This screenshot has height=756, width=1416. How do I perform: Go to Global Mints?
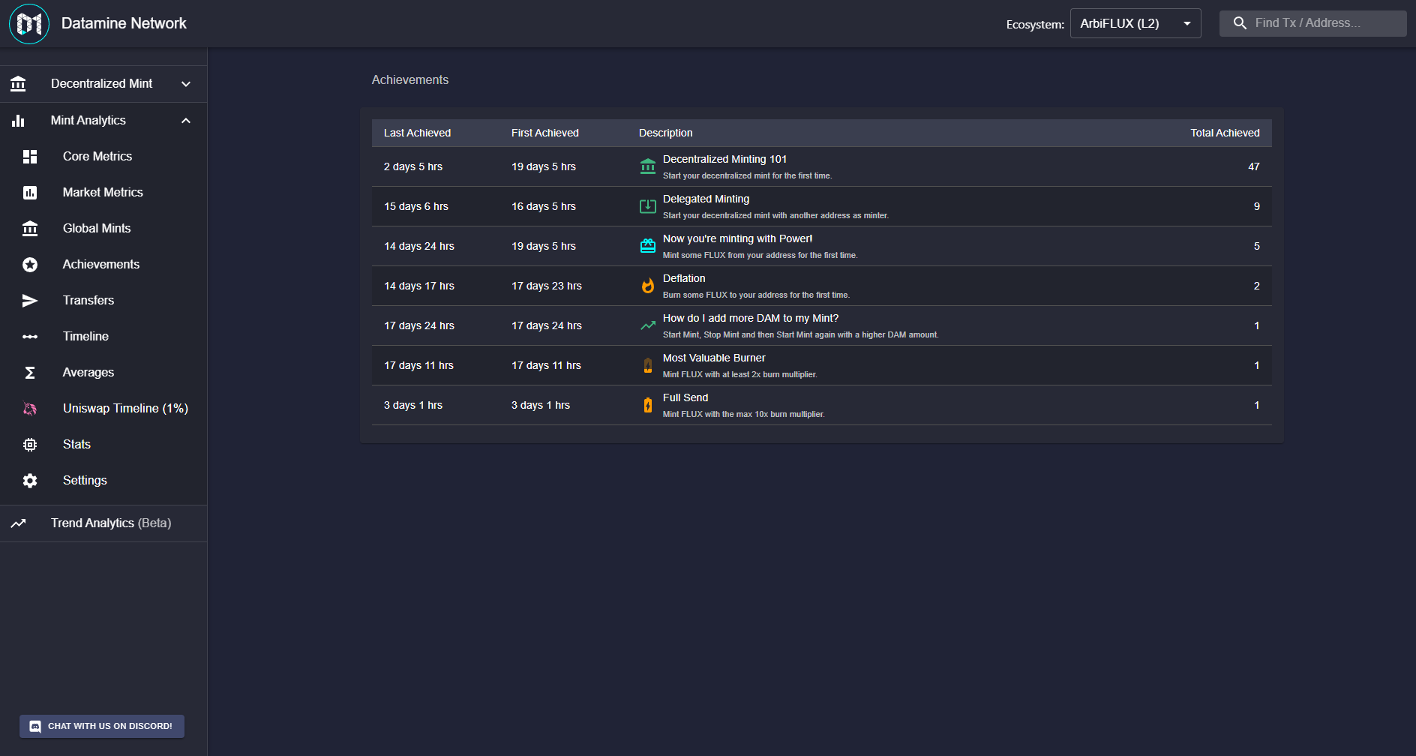tap(103, 228)
